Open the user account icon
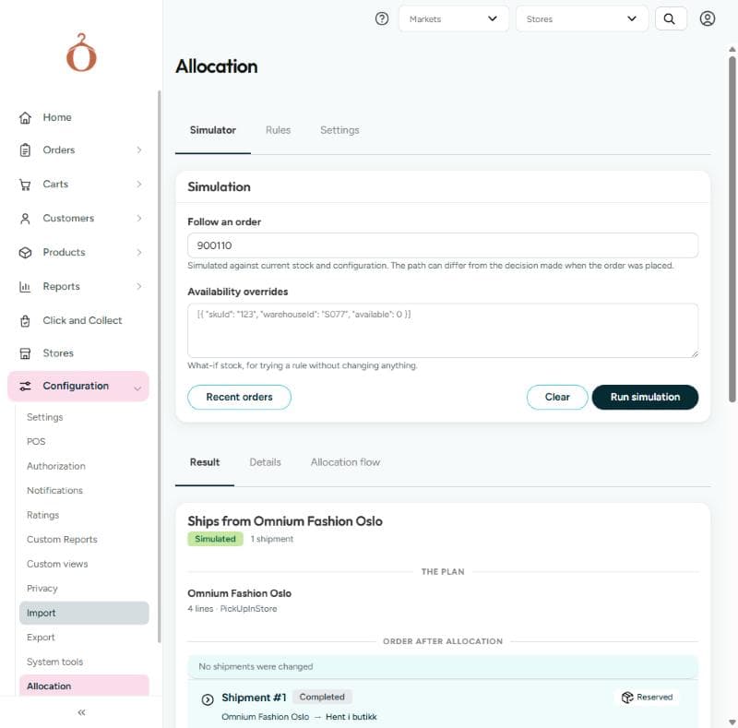This screenshot has width=738, height=728. [707, 18]
